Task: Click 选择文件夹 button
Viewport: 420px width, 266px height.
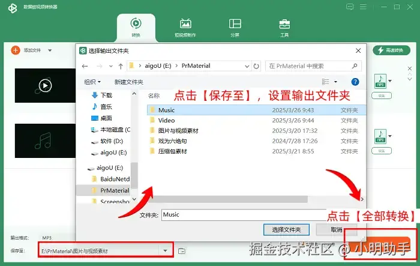Action: 286,229
